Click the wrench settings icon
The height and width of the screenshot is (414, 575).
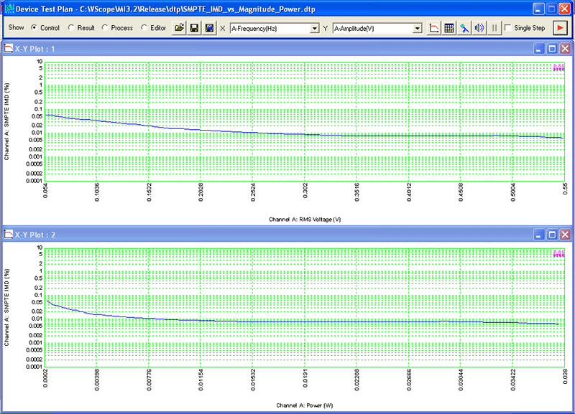point(464,28)
